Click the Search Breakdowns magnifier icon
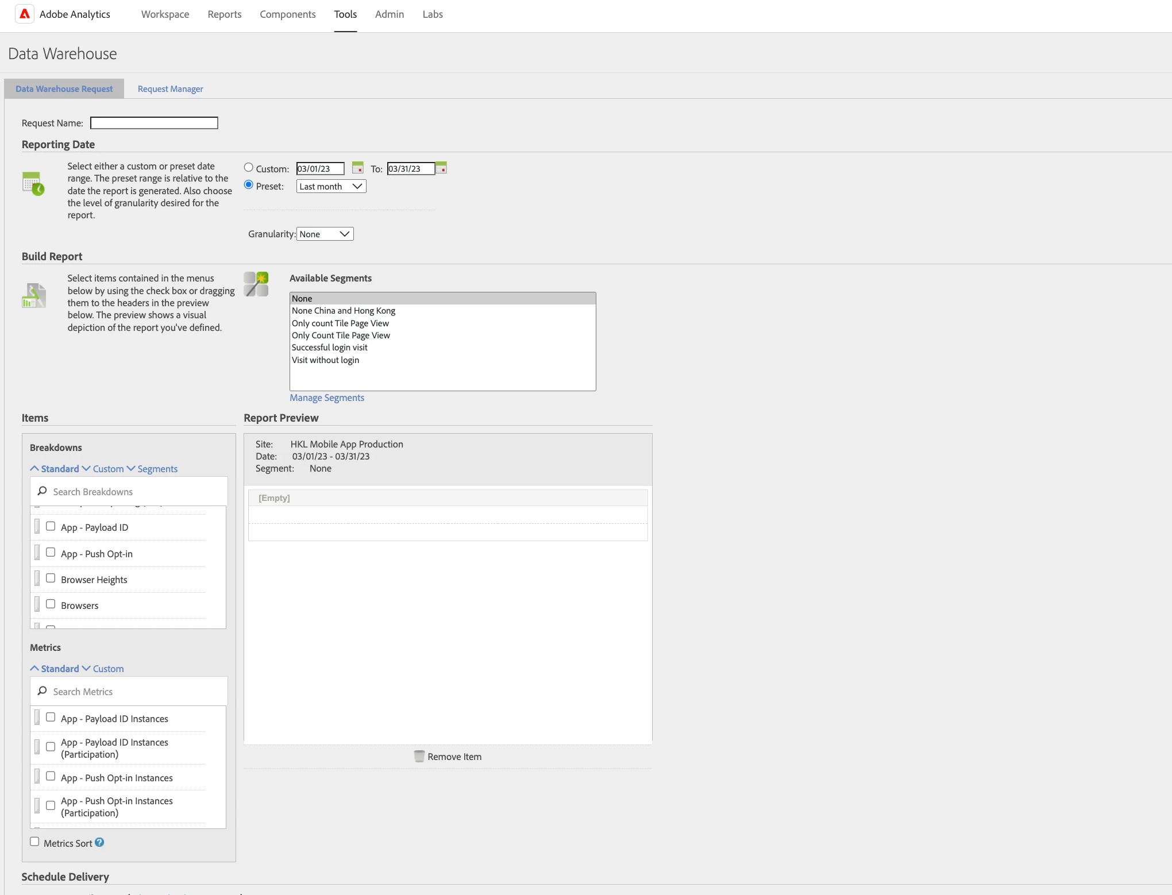 click(42, 491)
